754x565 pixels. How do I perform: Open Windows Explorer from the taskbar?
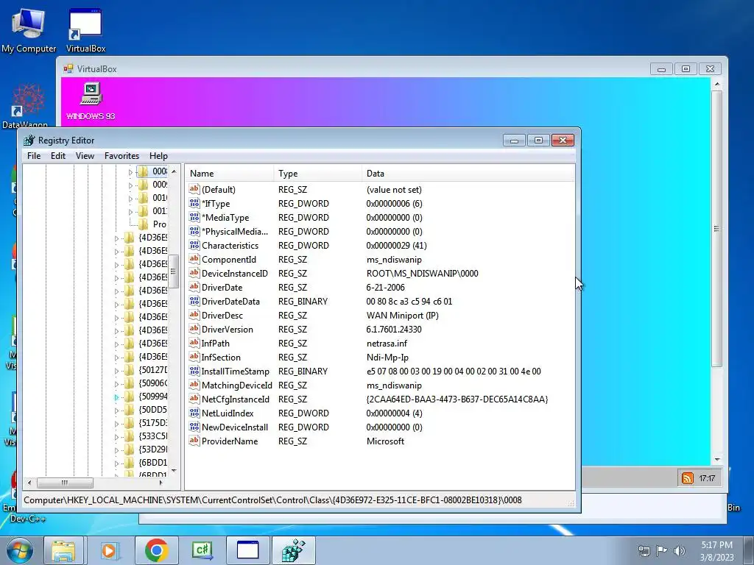pyautogui.click(x=63, y=550)
